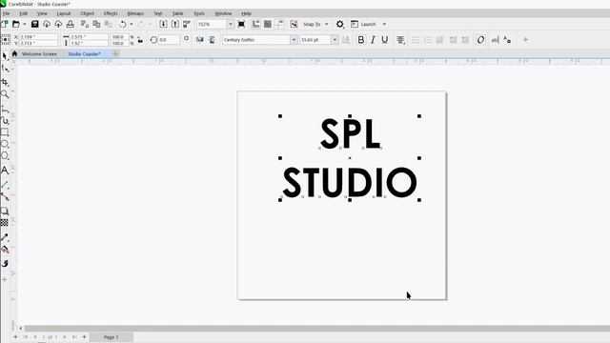Select the Shape edit tool
This screenshot has width=610, height=343.
[5, 69]
